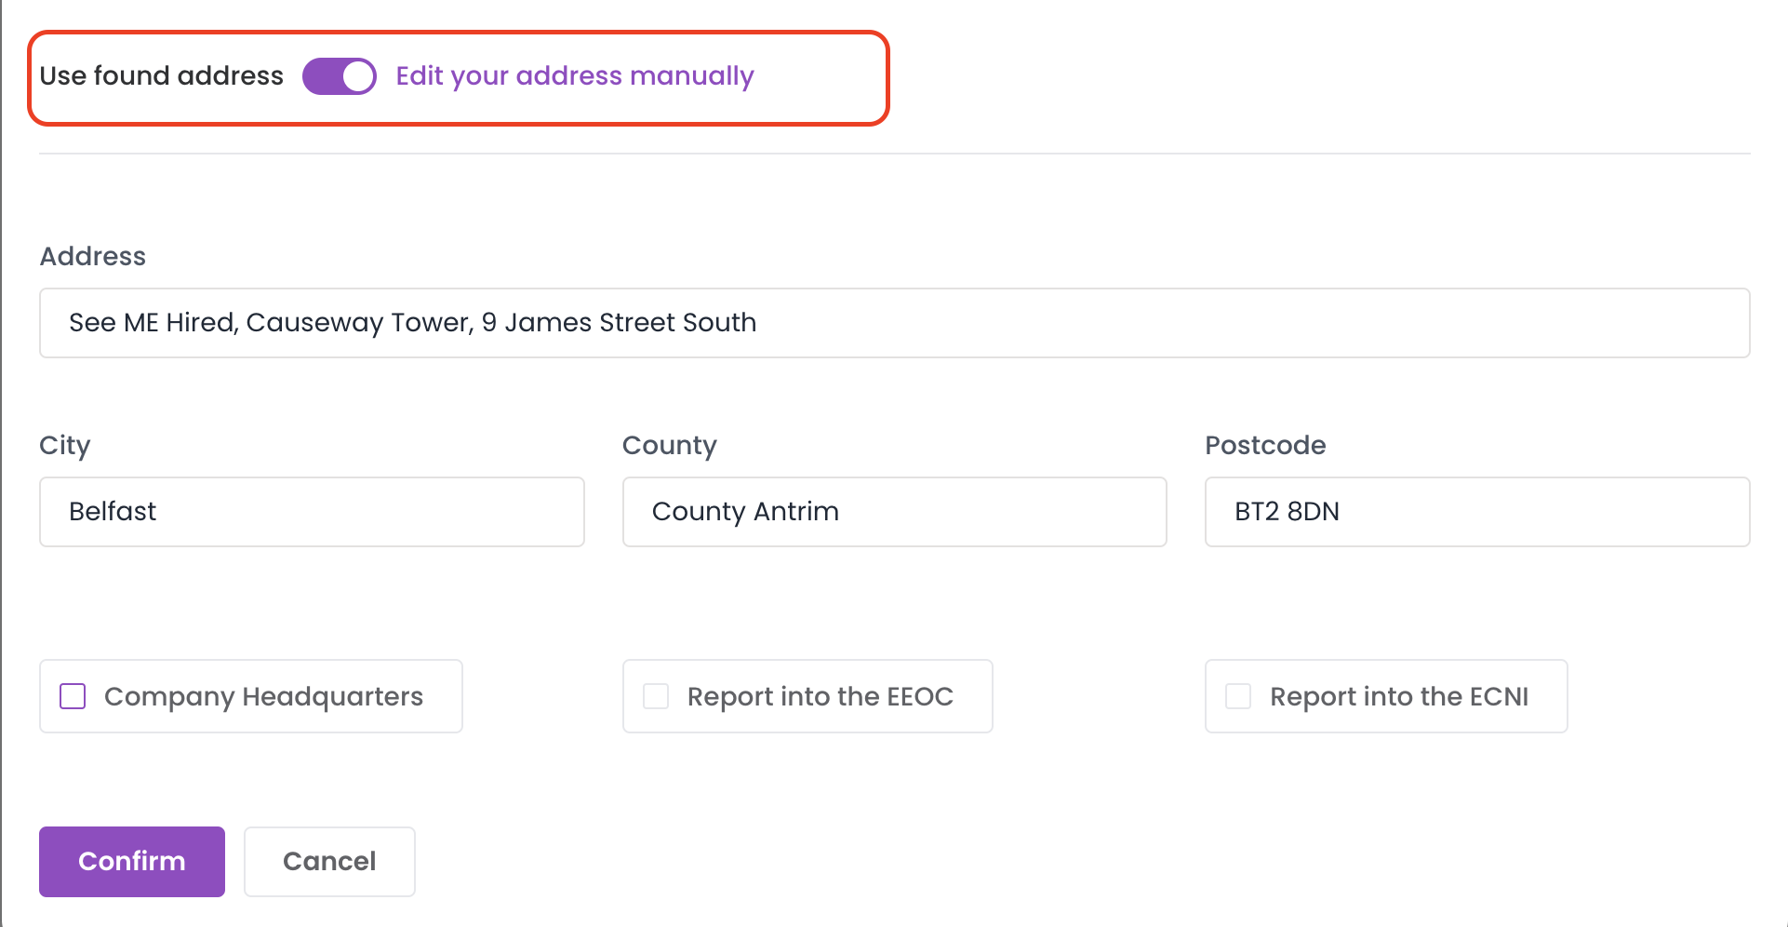Tick the Report into the ECNI checkbox

tap(1238, 696)
